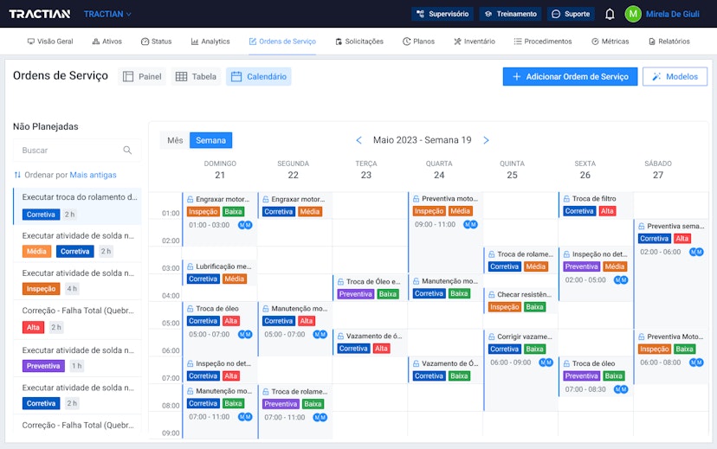The width and height of the screenshot is (717, 449).
Task: Click the sort arrows icon beside Ordenar por
Action: pyautogui.click(x=17, y=175)
